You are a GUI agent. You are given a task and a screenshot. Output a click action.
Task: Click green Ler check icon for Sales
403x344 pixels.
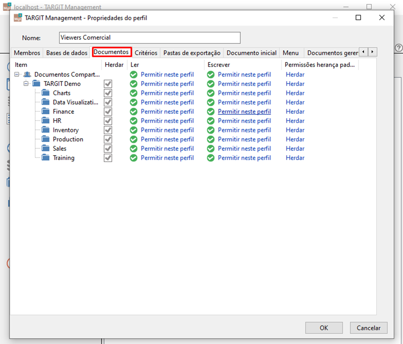(134, 149)
